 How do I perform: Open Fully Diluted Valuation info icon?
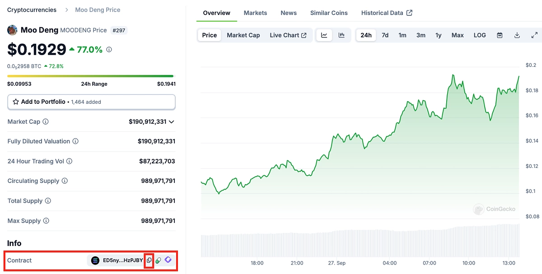(75, 141)
